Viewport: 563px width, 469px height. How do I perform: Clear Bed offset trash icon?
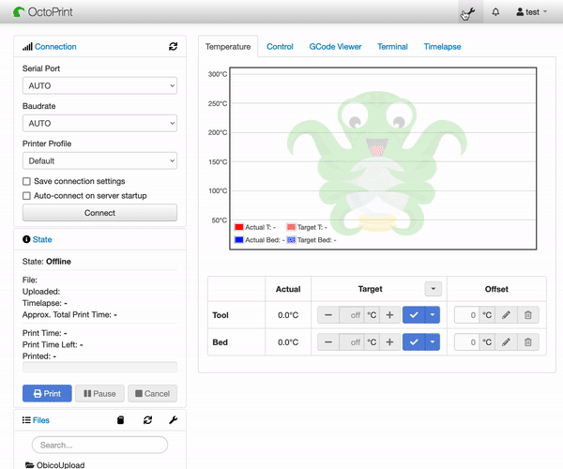point(527,342)
